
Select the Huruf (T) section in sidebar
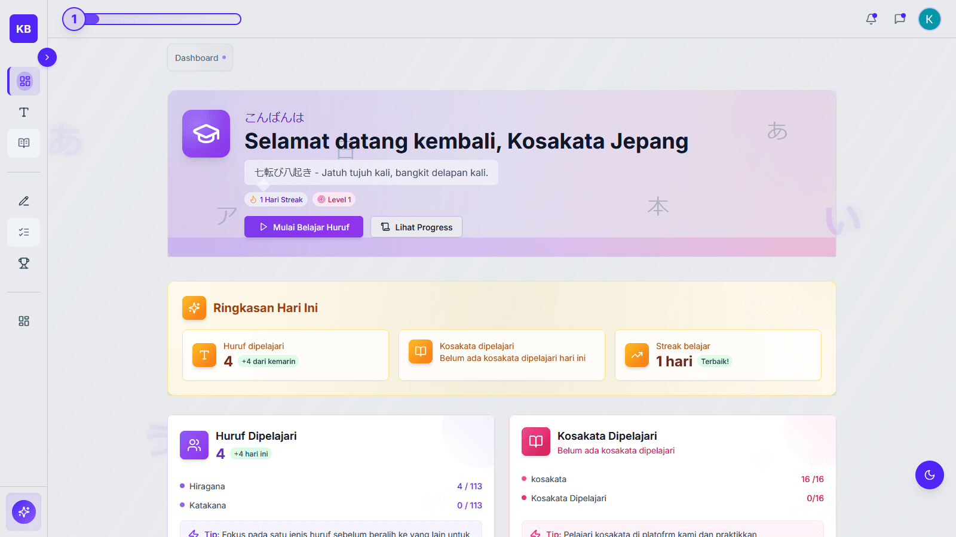pyautogui.click(x=23, y=112)
